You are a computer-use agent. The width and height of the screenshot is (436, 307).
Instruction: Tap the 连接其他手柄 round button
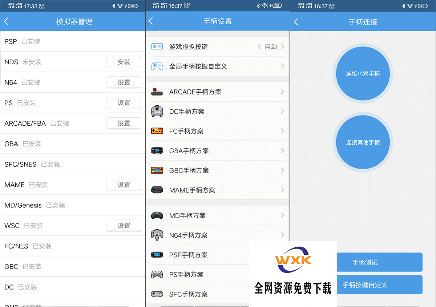pyautogui.click(x=363, y=142)
